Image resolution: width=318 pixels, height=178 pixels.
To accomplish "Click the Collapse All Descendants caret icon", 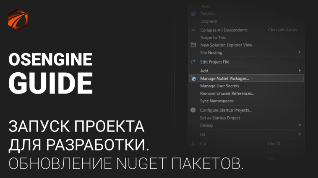I will (193, 30).
